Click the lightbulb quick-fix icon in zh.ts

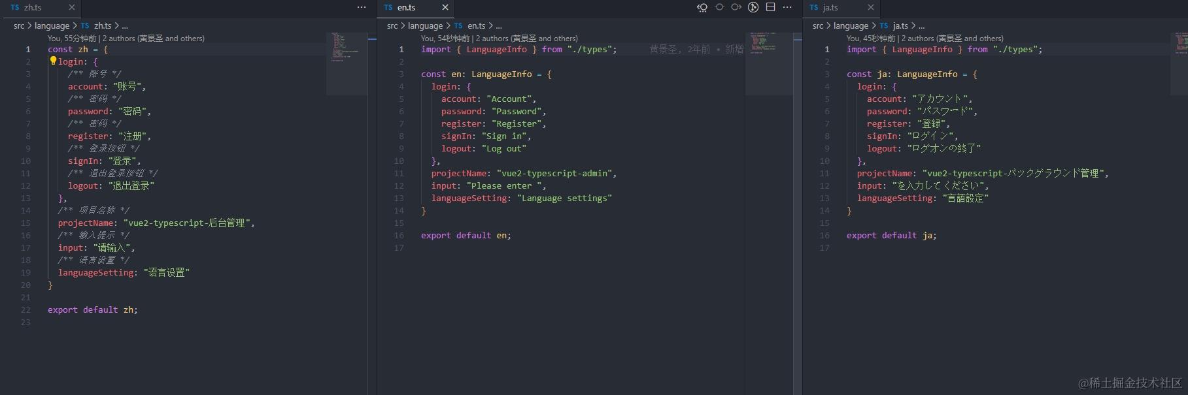tap(53, 61)
